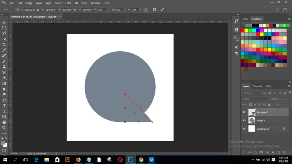Select the Dodge tool
Viewport: 292px width, 164px height.
point(4,94)
